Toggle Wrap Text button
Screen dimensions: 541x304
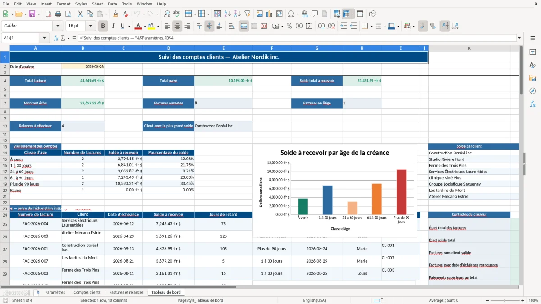click(x=232, y=26)
